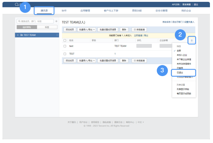Expand the TEST TEAM tree arrow
Screen dimensions: 213x143
[x=18, y=35]
